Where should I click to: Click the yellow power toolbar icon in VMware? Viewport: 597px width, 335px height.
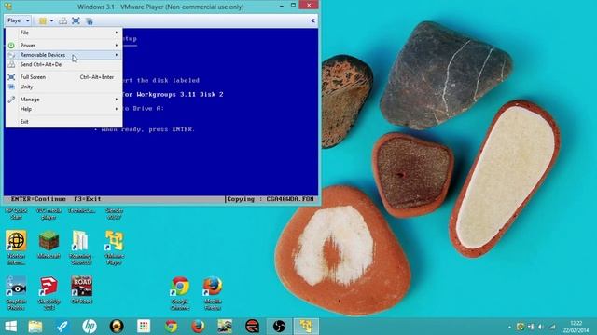click(43, 20)
